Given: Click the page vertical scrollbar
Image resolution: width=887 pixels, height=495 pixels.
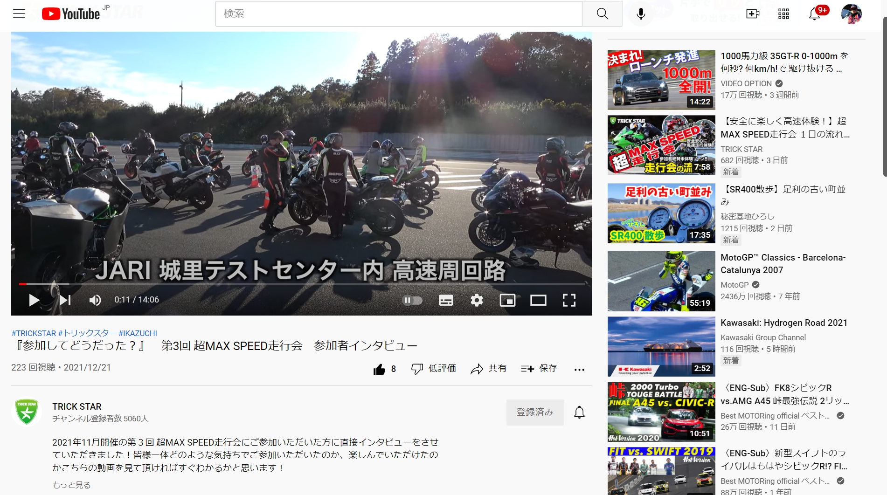Looking at the screenshot, I should 884,96.
